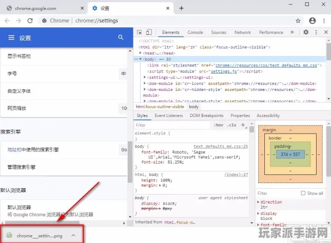This screenshot has height=243, width=331.
Task: Open DevTools settings gear
Action: tap(306, 32)
